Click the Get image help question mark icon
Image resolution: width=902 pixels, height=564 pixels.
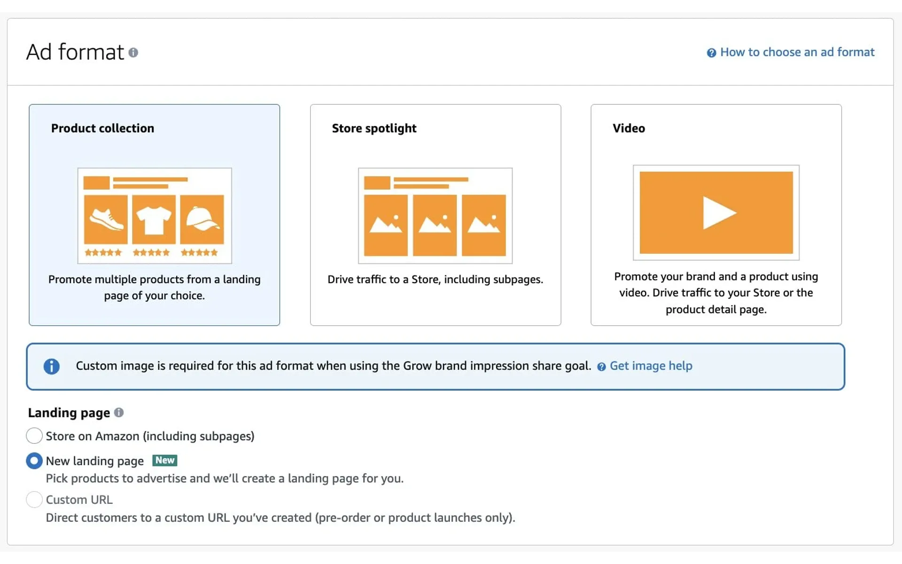pyautogui.click(x=602, y=367)
